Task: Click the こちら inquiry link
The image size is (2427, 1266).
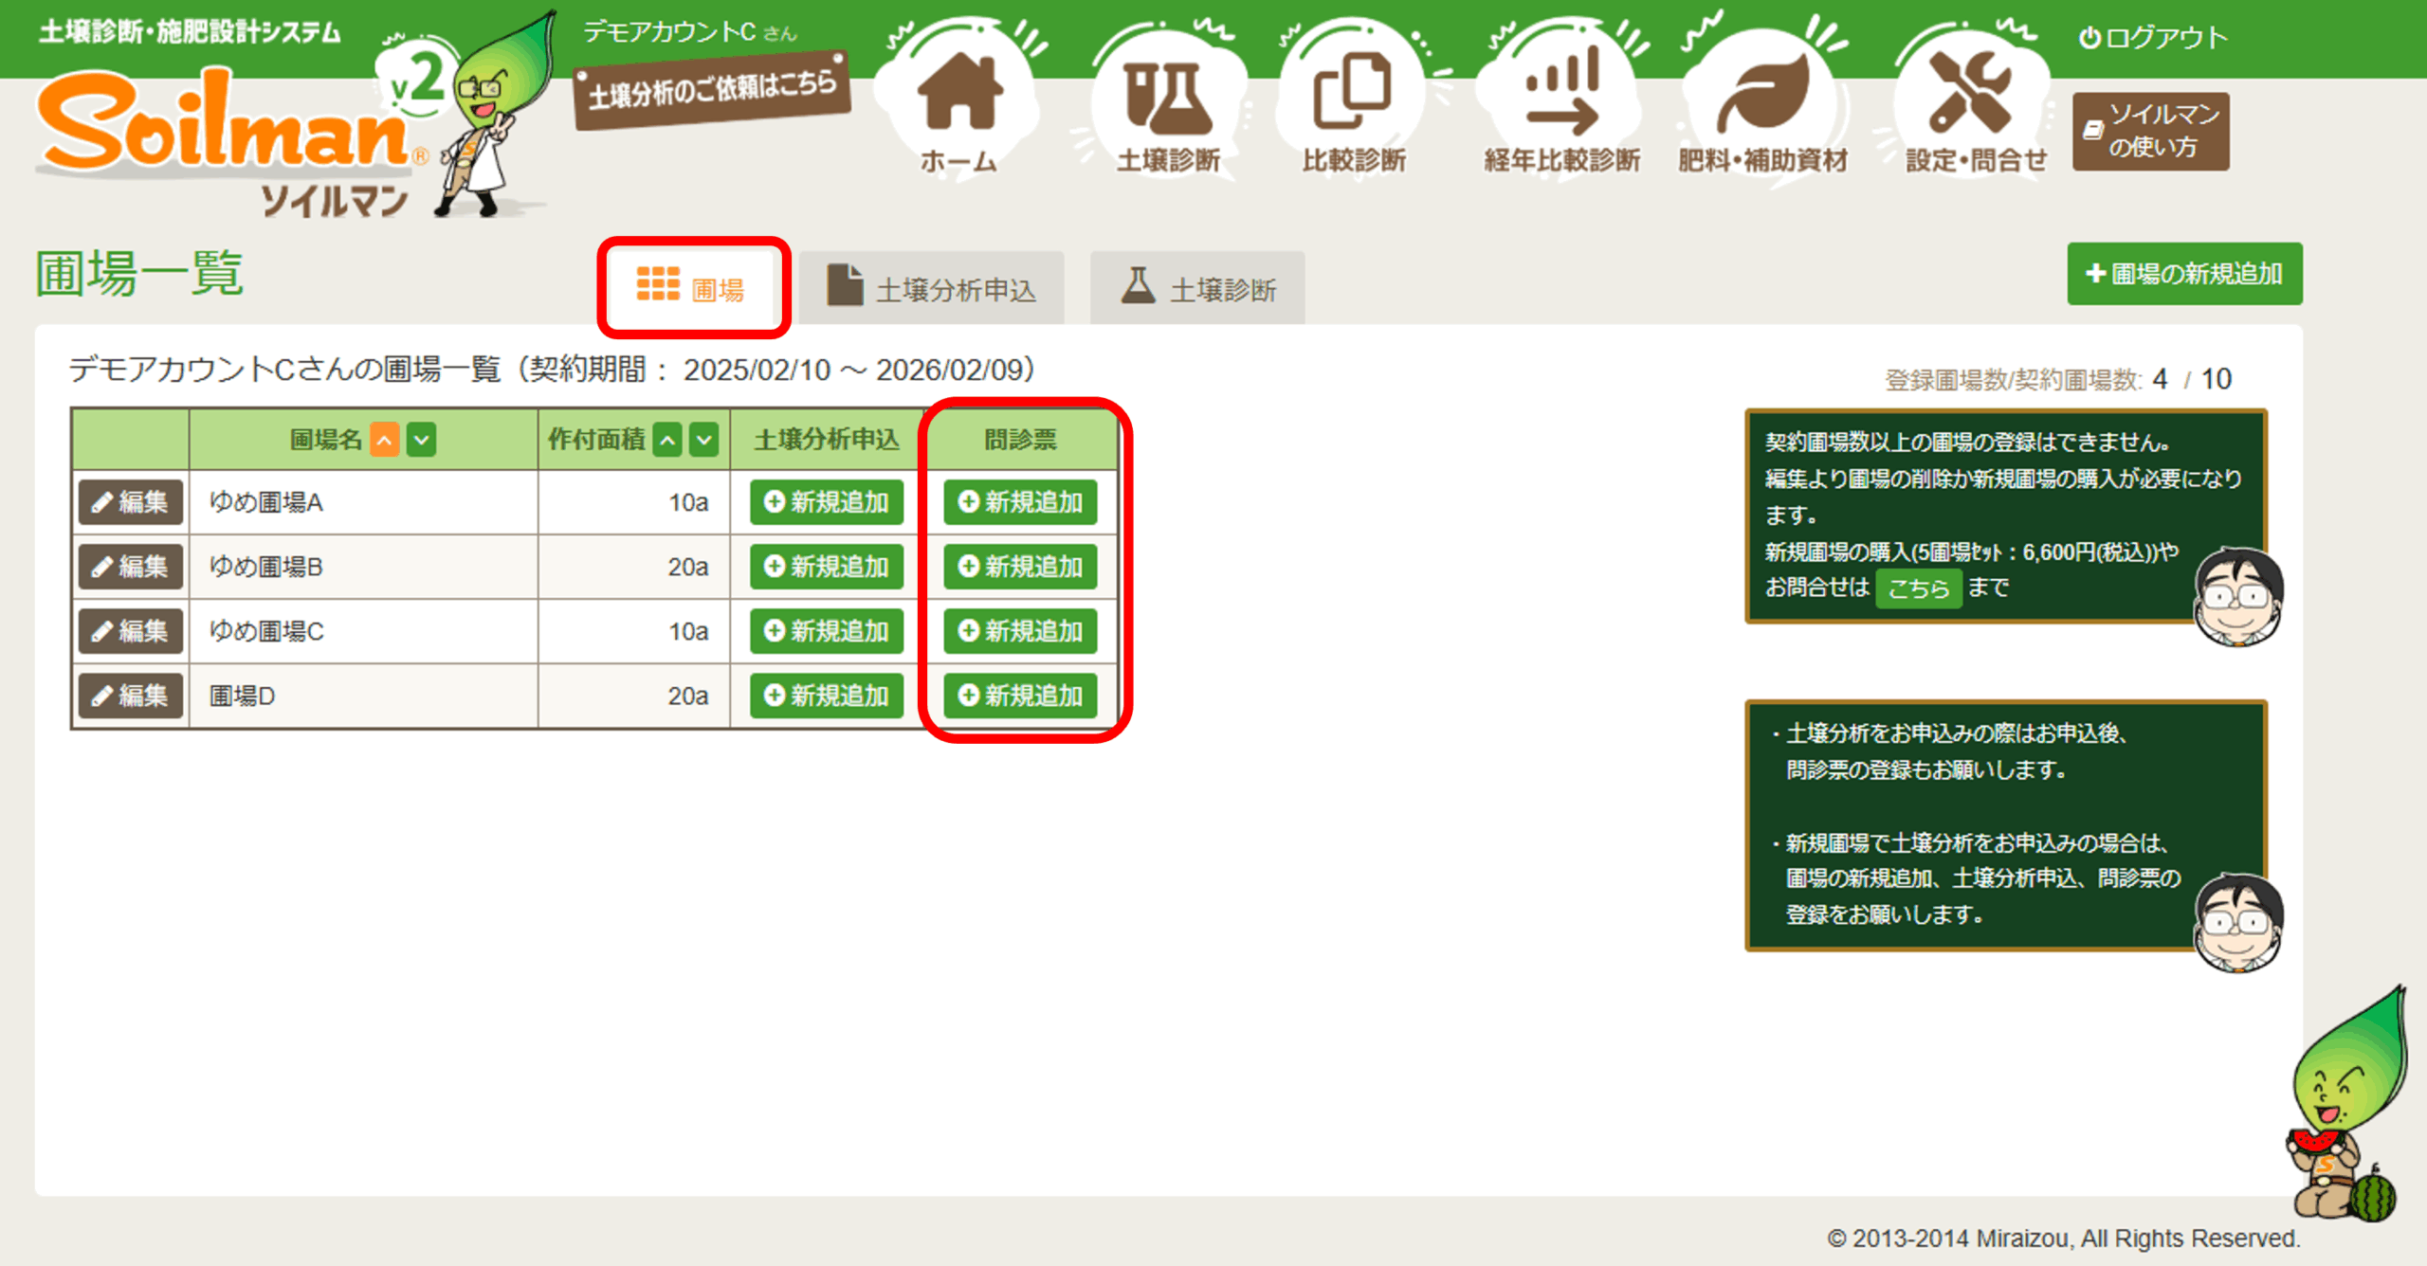Action: [x=1918, y=588]
